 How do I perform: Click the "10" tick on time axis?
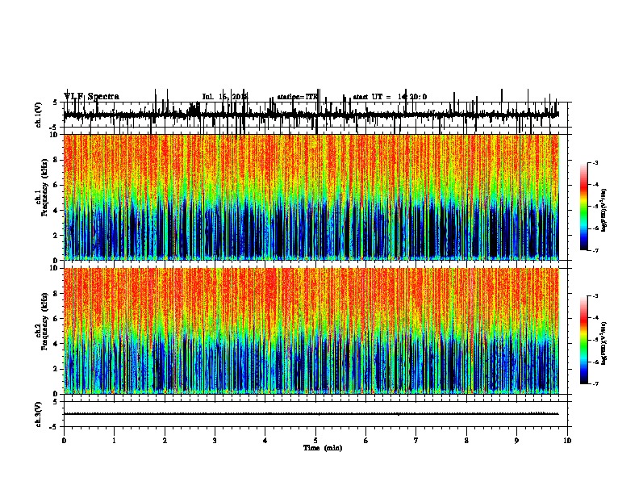[x=567, y=441]
